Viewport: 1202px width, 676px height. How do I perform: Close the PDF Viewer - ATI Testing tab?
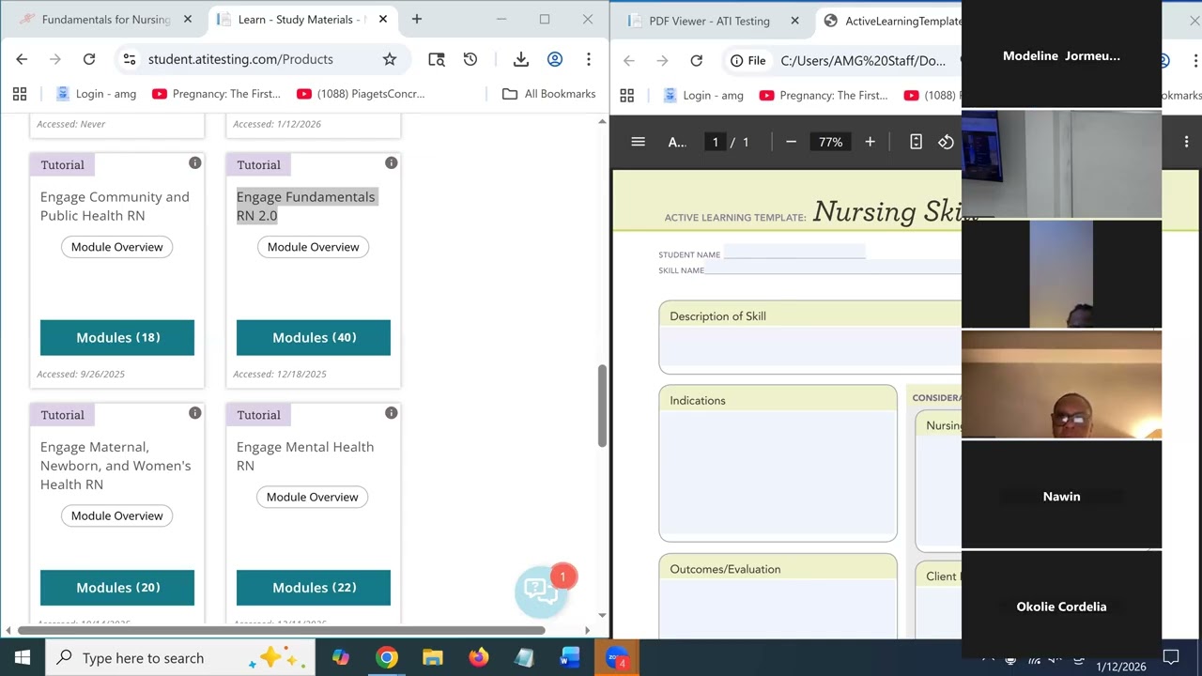pos(795,21)
